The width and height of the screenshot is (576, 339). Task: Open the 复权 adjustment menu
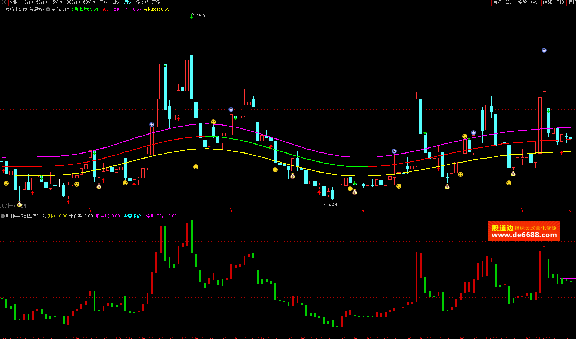point(498,2)
